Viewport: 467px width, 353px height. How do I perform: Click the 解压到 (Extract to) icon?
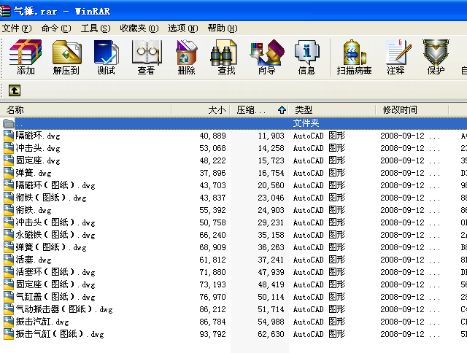[x=66, y=57]
